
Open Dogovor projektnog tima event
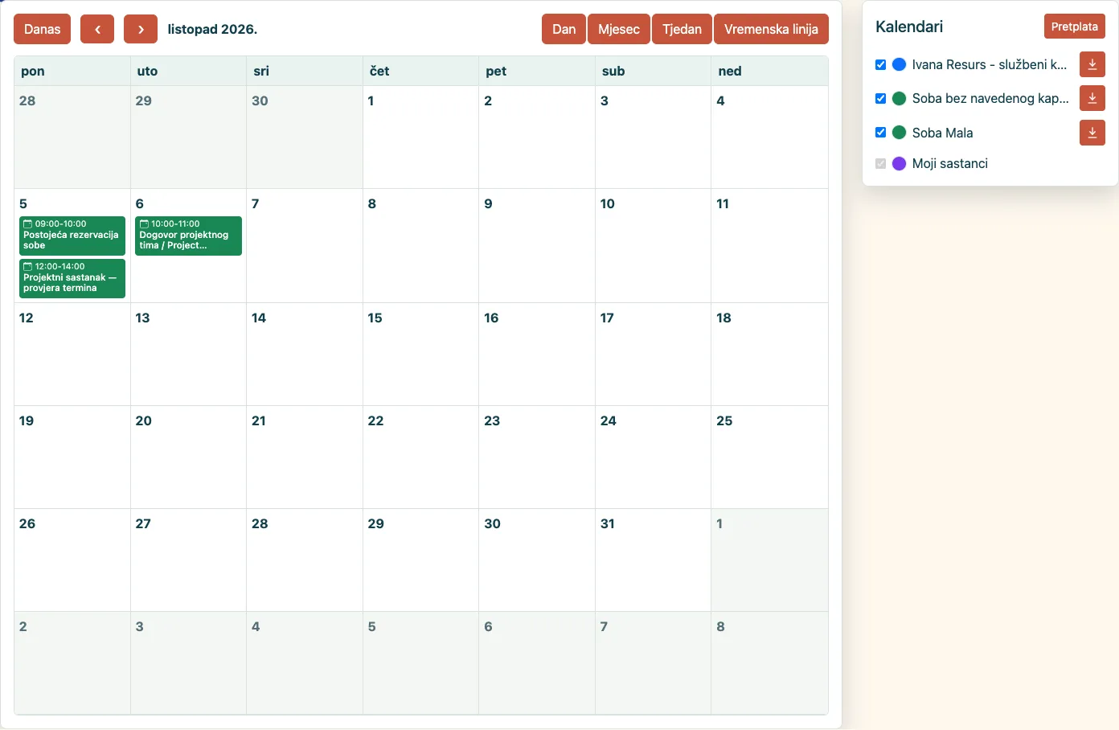pos(188,236)
